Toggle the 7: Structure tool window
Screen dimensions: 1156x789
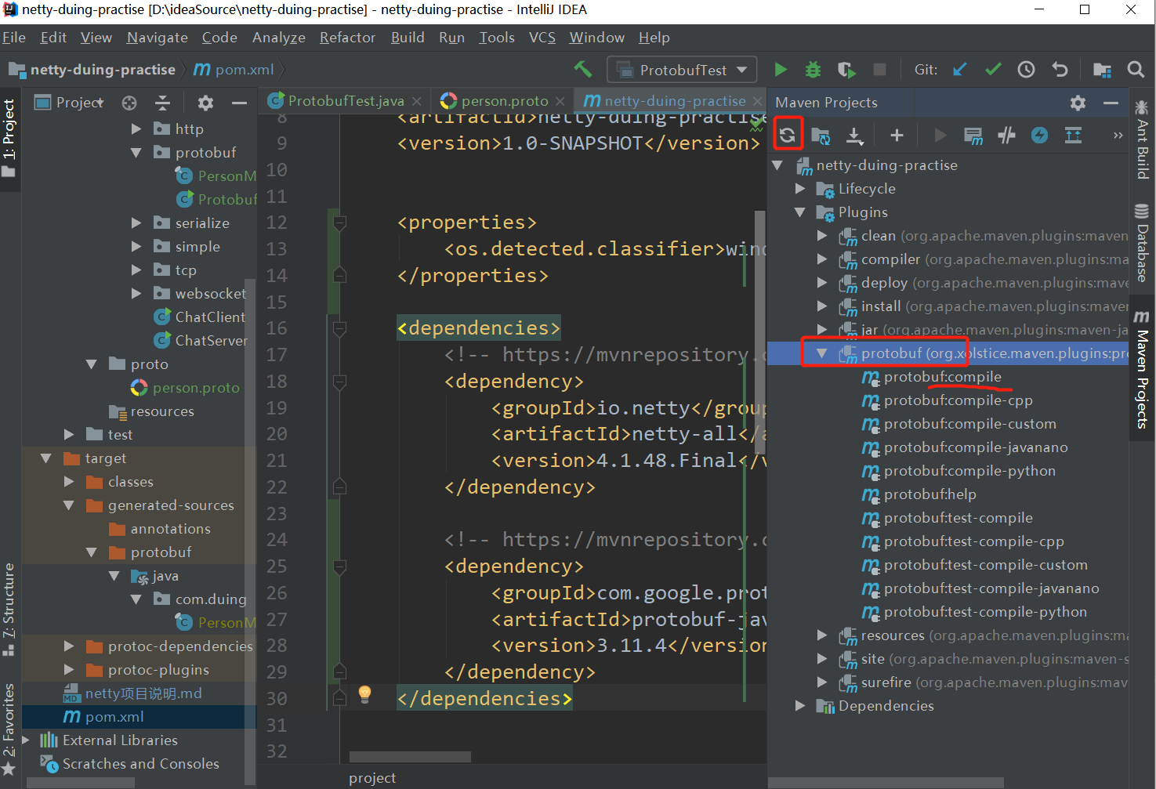click(9, 609)
